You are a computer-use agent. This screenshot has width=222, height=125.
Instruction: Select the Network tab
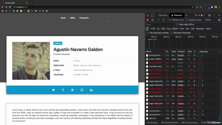click(177, 15)
